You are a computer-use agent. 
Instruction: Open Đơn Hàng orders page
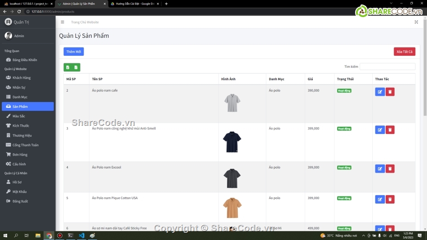pyautogui.click(x=28, y=155)
